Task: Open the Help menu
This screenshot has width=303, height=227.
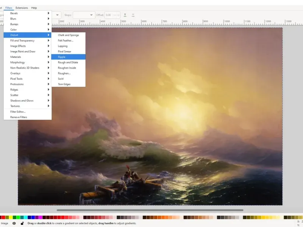Action: pyautogui.click(x=34, y=8)
